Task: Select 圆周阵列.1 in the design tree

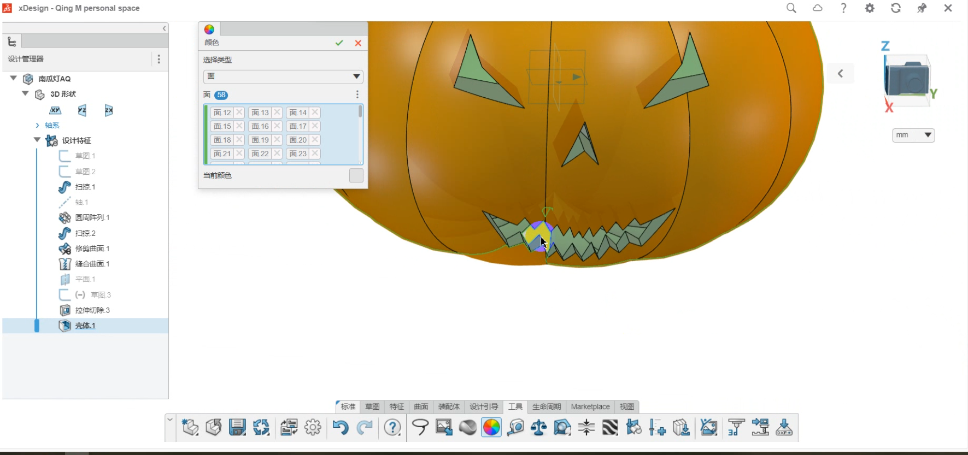Action: point(92,217)
